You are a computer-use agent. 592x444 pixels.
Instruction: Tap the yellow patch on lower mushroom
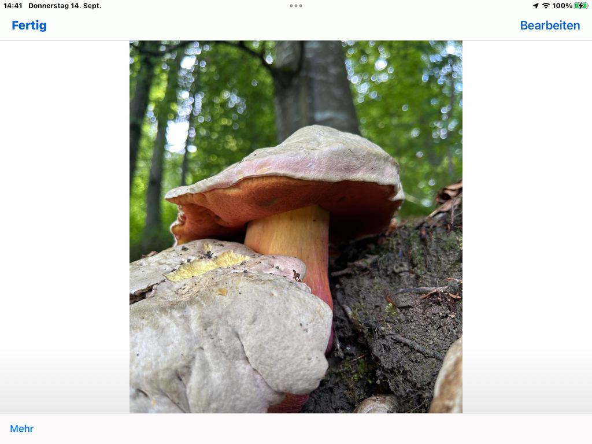coord(208,265)
